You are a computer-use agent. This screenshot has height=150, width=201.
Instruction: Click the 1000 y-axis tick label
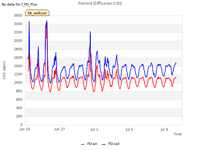(18, 82)
